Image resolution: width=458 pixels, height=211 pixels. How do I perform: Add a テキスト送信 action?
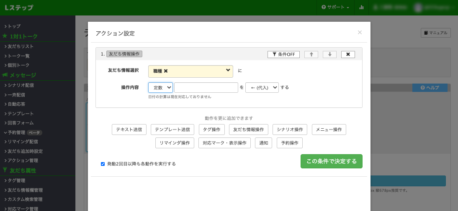[x=129, y=130]
